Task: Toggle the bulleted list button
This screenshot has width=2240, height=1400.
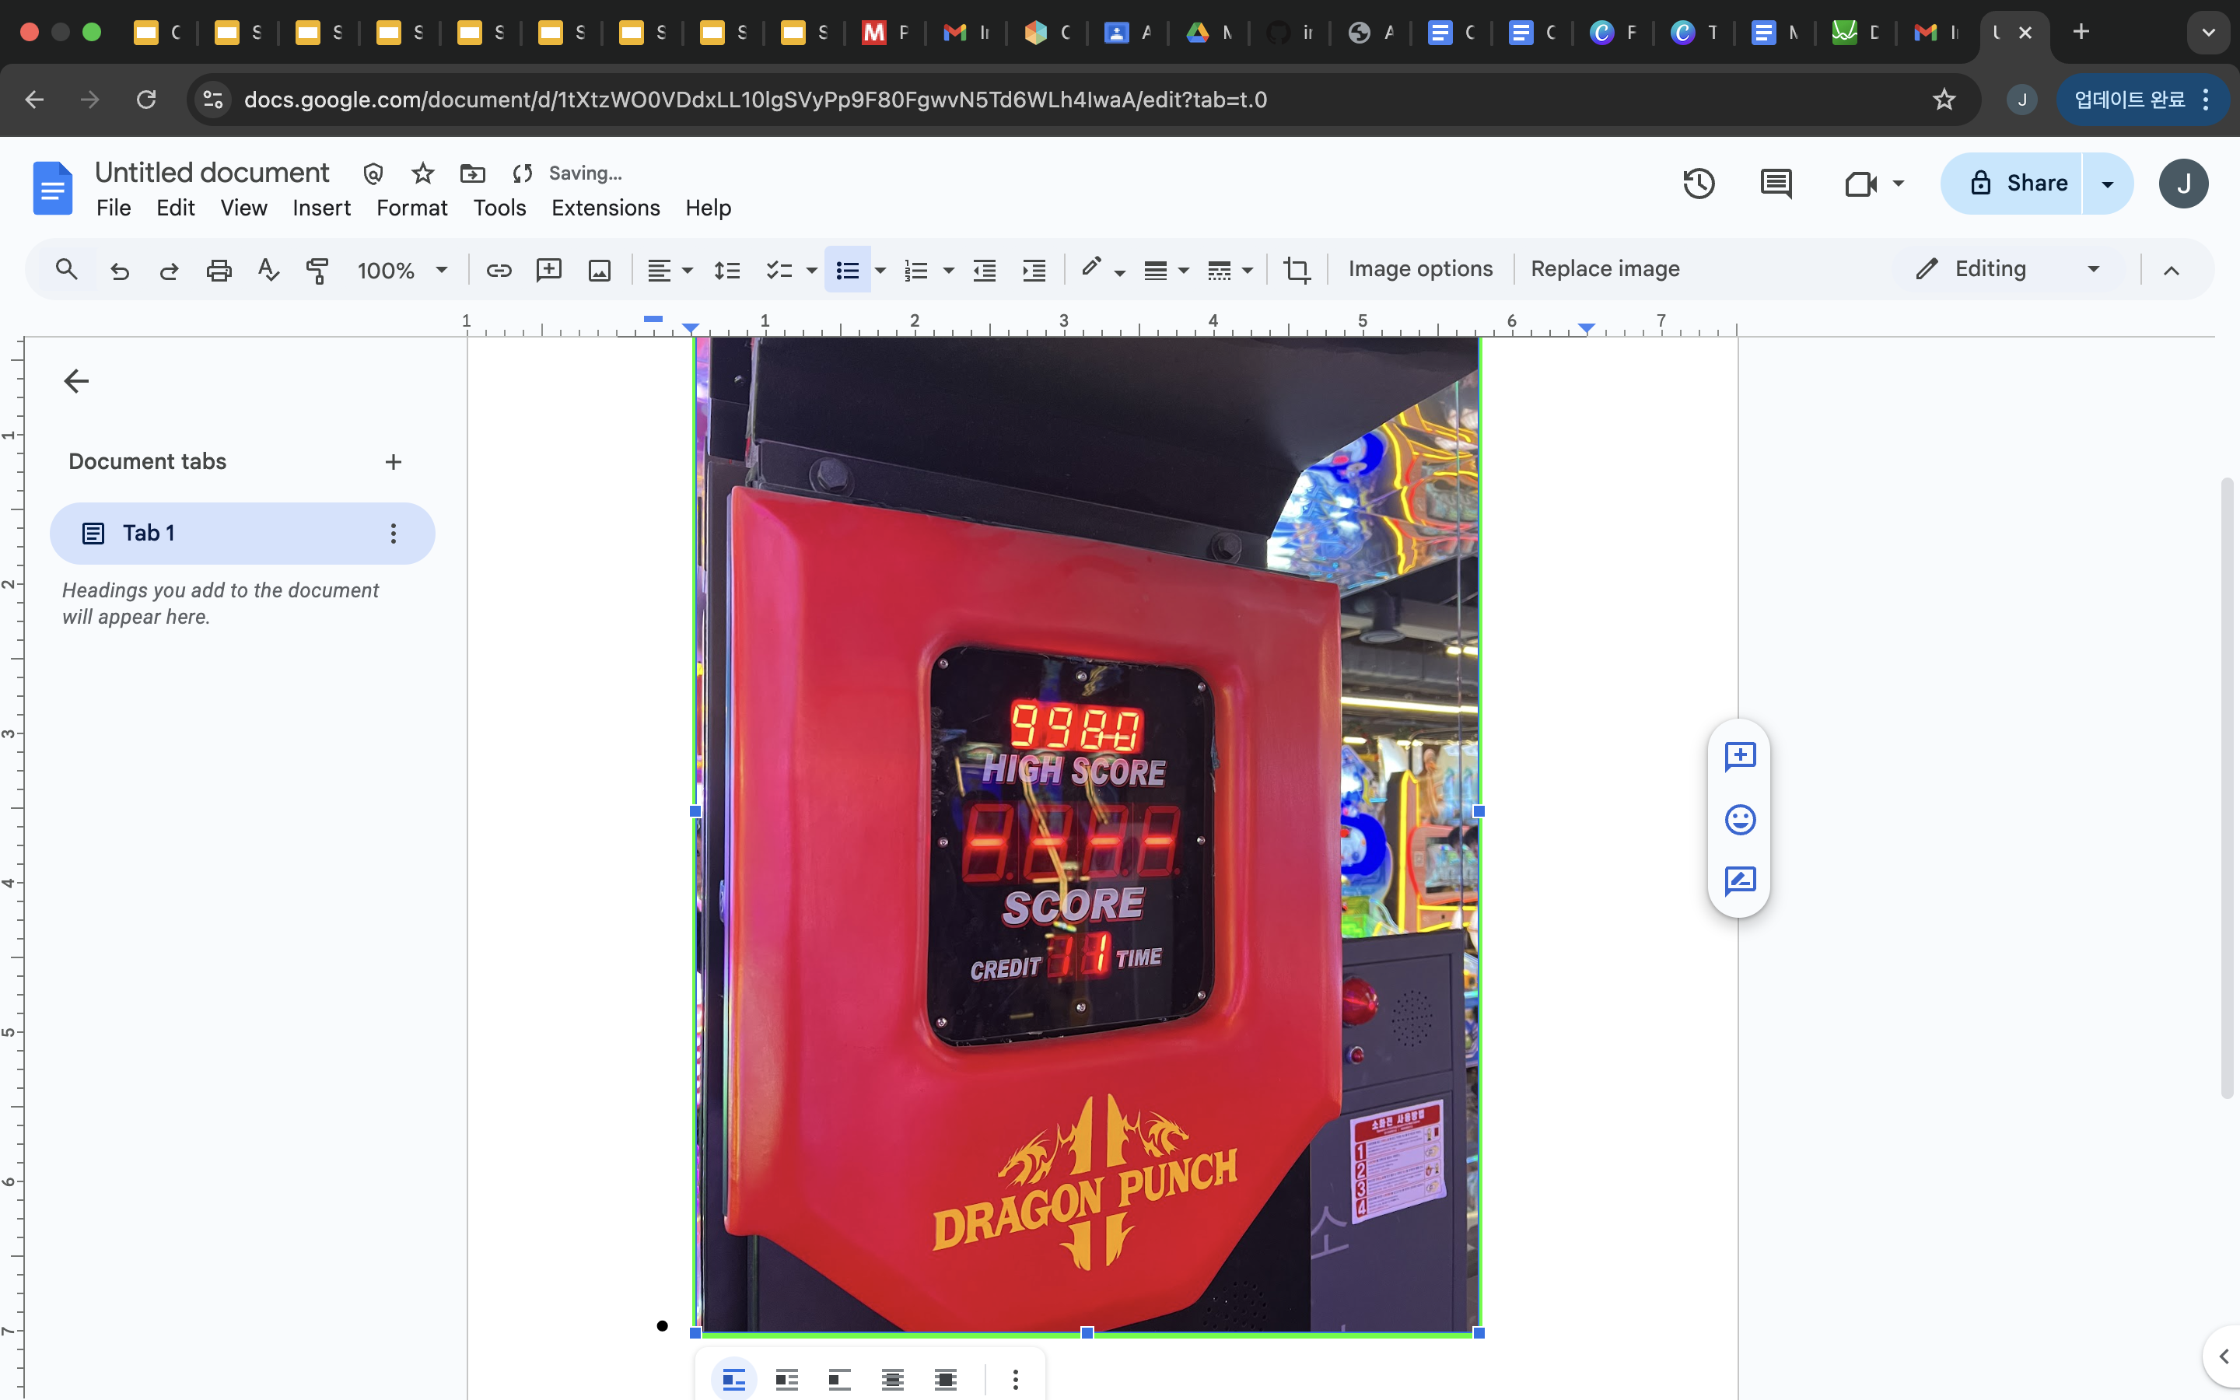Action: click(x=847, y=269)
